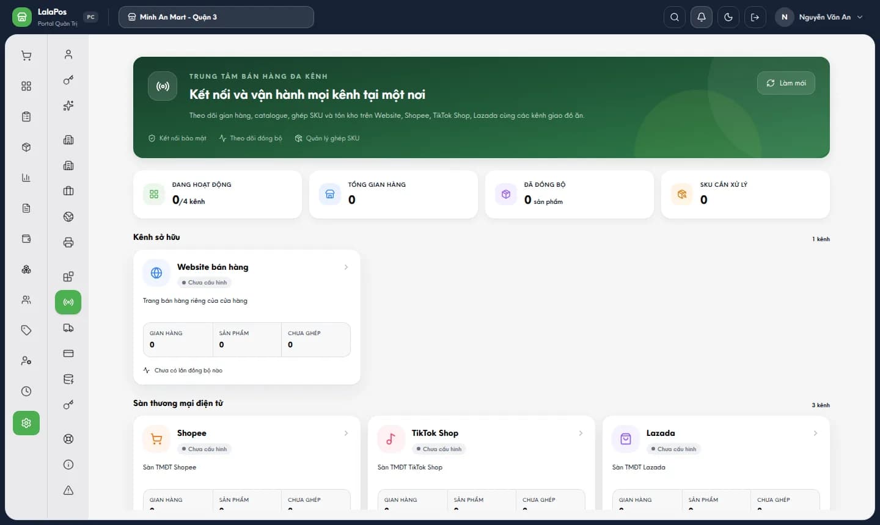Open the Nguyễn Văn An user menu
This screenshot has height=525, width=880.
pyautogui.click(x=820, y=17)
